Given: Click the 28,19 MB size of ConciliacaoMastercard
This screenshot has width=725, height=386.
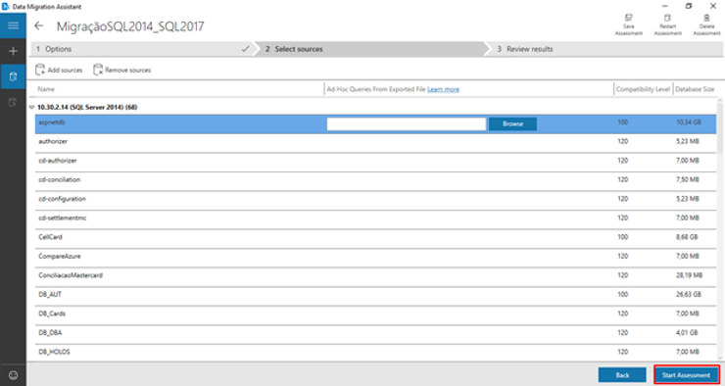Looking at the screenshot, I should (x=689, y=275).
